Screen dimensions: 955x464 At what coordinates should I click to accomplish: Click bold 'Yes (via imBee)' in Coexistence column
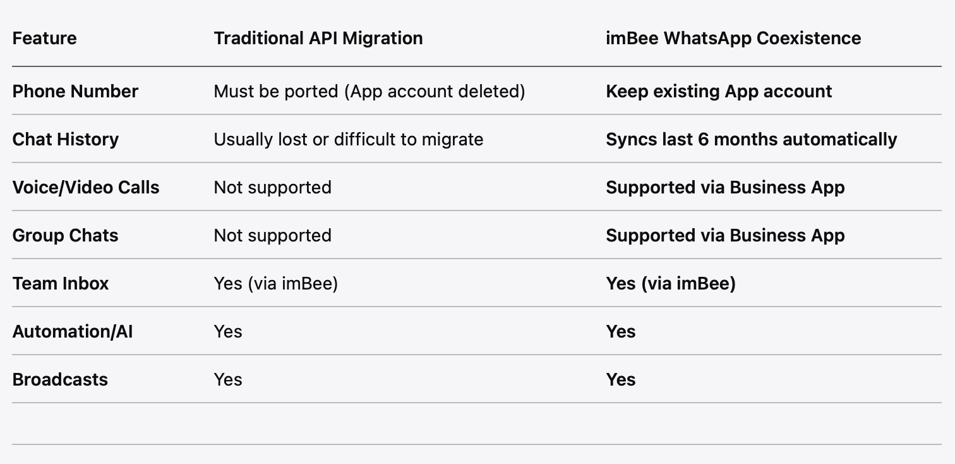click(670, 283)
